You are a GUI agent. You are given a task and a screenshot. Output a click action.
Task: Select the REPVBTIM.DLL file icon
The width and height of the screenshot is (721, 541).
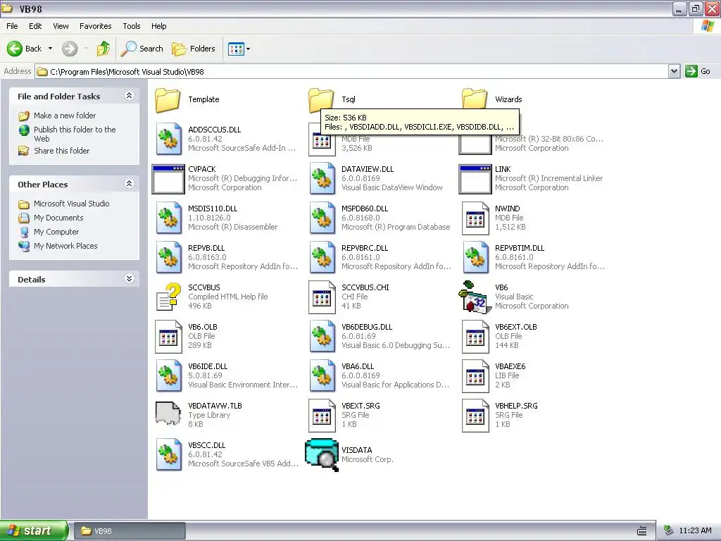[475, 258]
